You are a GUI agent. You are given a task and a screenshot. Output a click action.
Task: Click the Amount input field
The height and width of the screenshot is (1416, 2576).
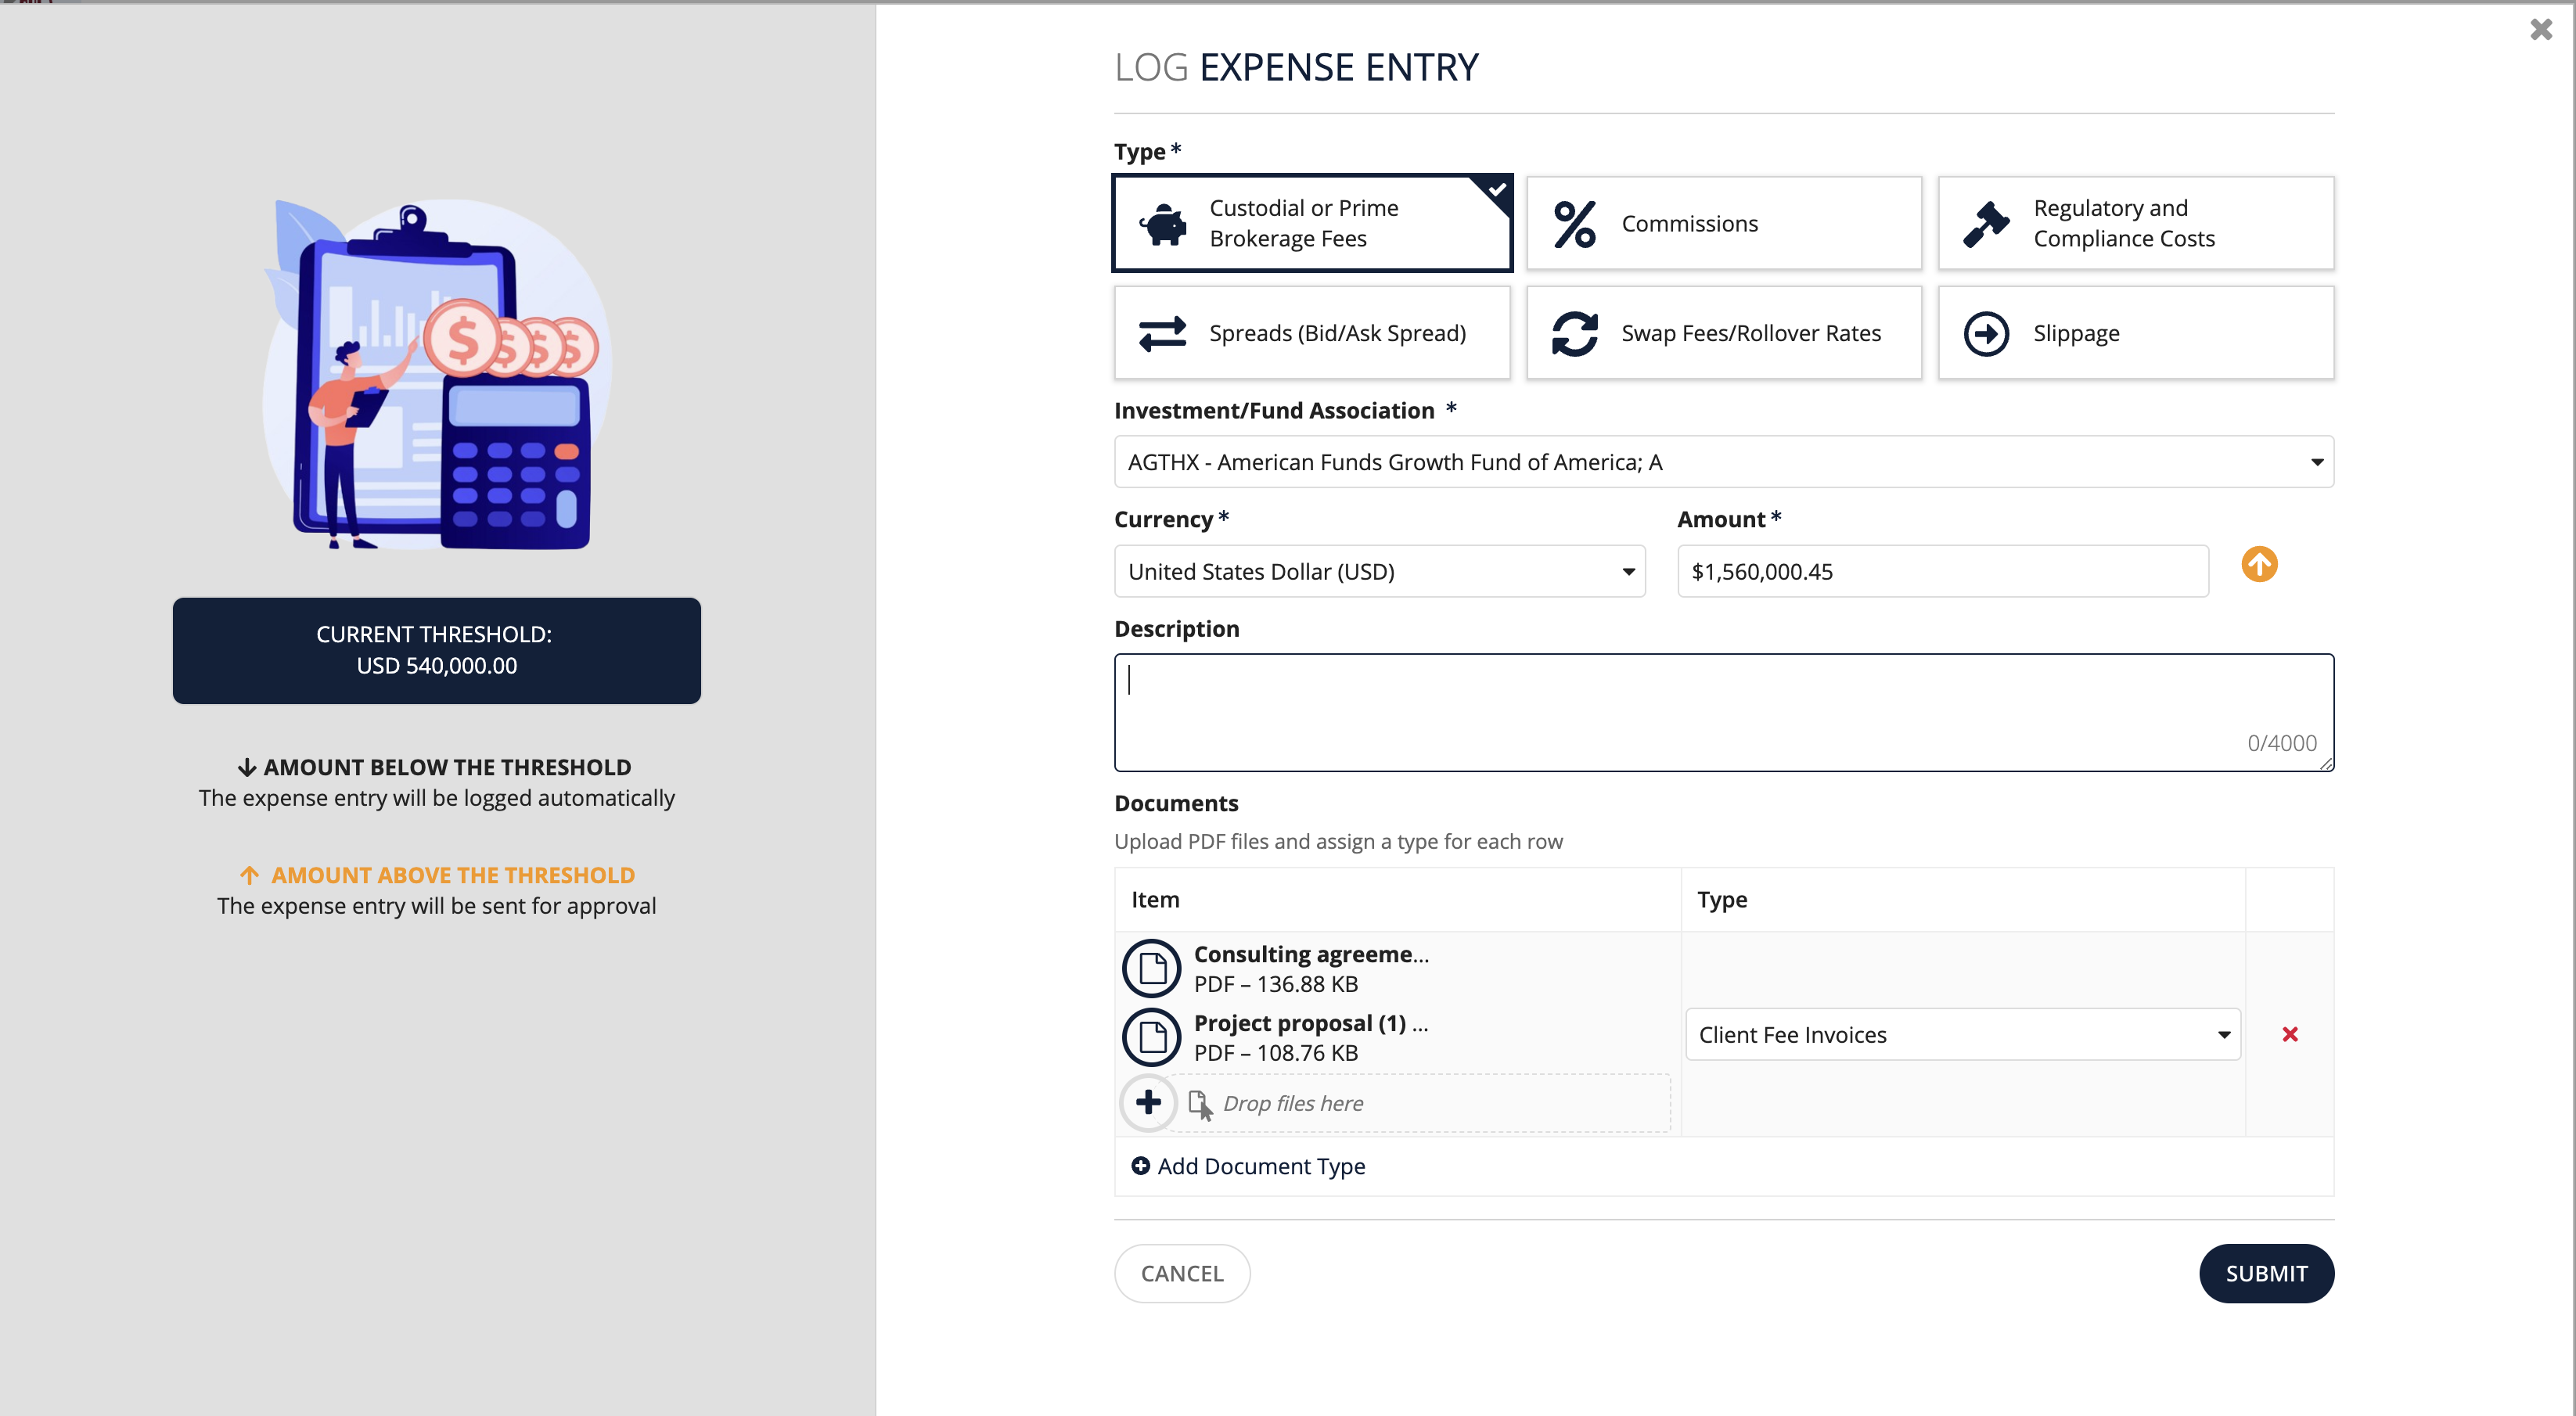(x=1943, y=571)
